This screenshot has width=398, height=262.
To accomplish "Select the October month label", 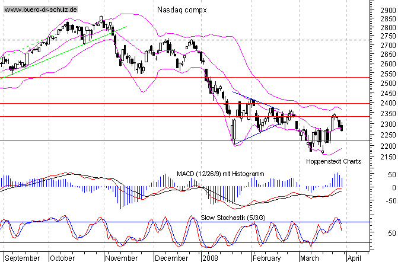I will pos(62,258).
